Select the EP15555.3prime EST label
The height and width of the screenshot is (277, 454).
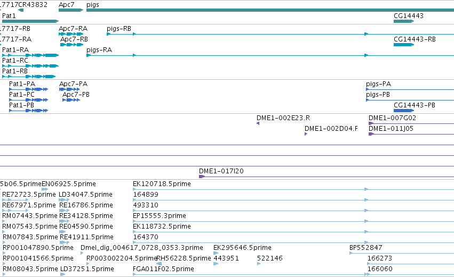tap(160, 216)
